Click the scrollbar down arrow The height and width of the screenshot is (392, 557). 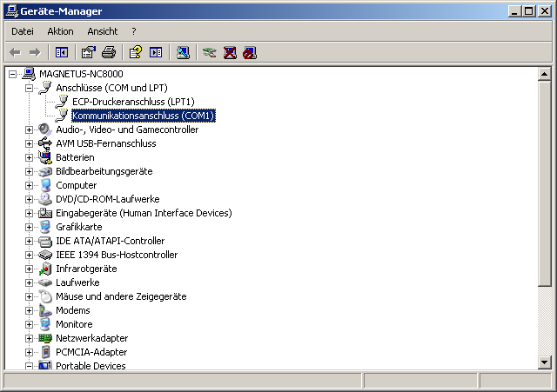(545, 362)
